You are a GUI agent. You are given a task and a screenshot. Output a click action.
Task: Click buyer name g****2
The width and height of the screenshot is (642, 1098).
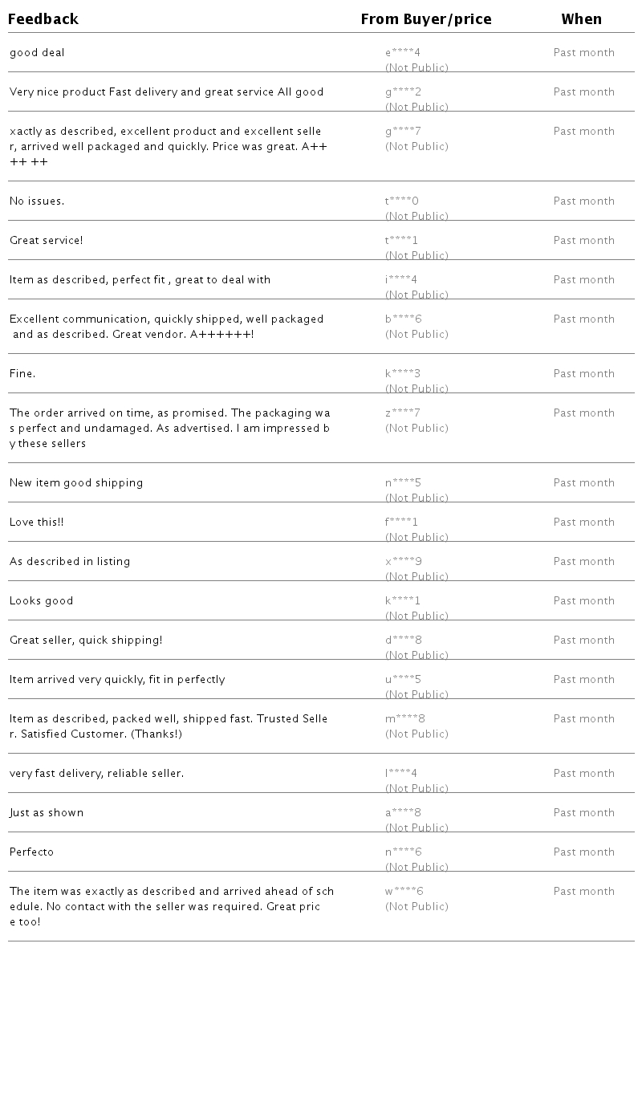403,92
